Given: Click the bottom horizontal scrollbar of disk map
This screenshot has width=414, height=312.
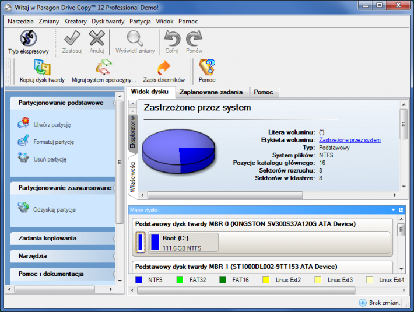Looking at the screenshot, I should [x=246, y=290].
